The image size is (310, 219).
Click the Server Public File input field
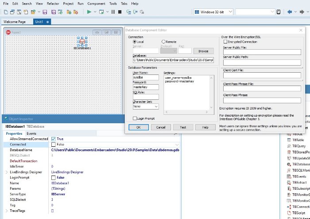(x=262, y=52)
